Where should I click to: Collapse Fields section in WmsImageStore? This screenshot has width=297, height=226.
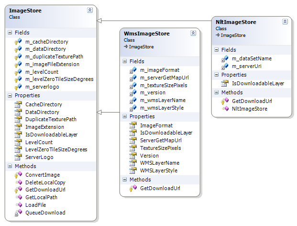pyautogui.click(x=125, y=61)
